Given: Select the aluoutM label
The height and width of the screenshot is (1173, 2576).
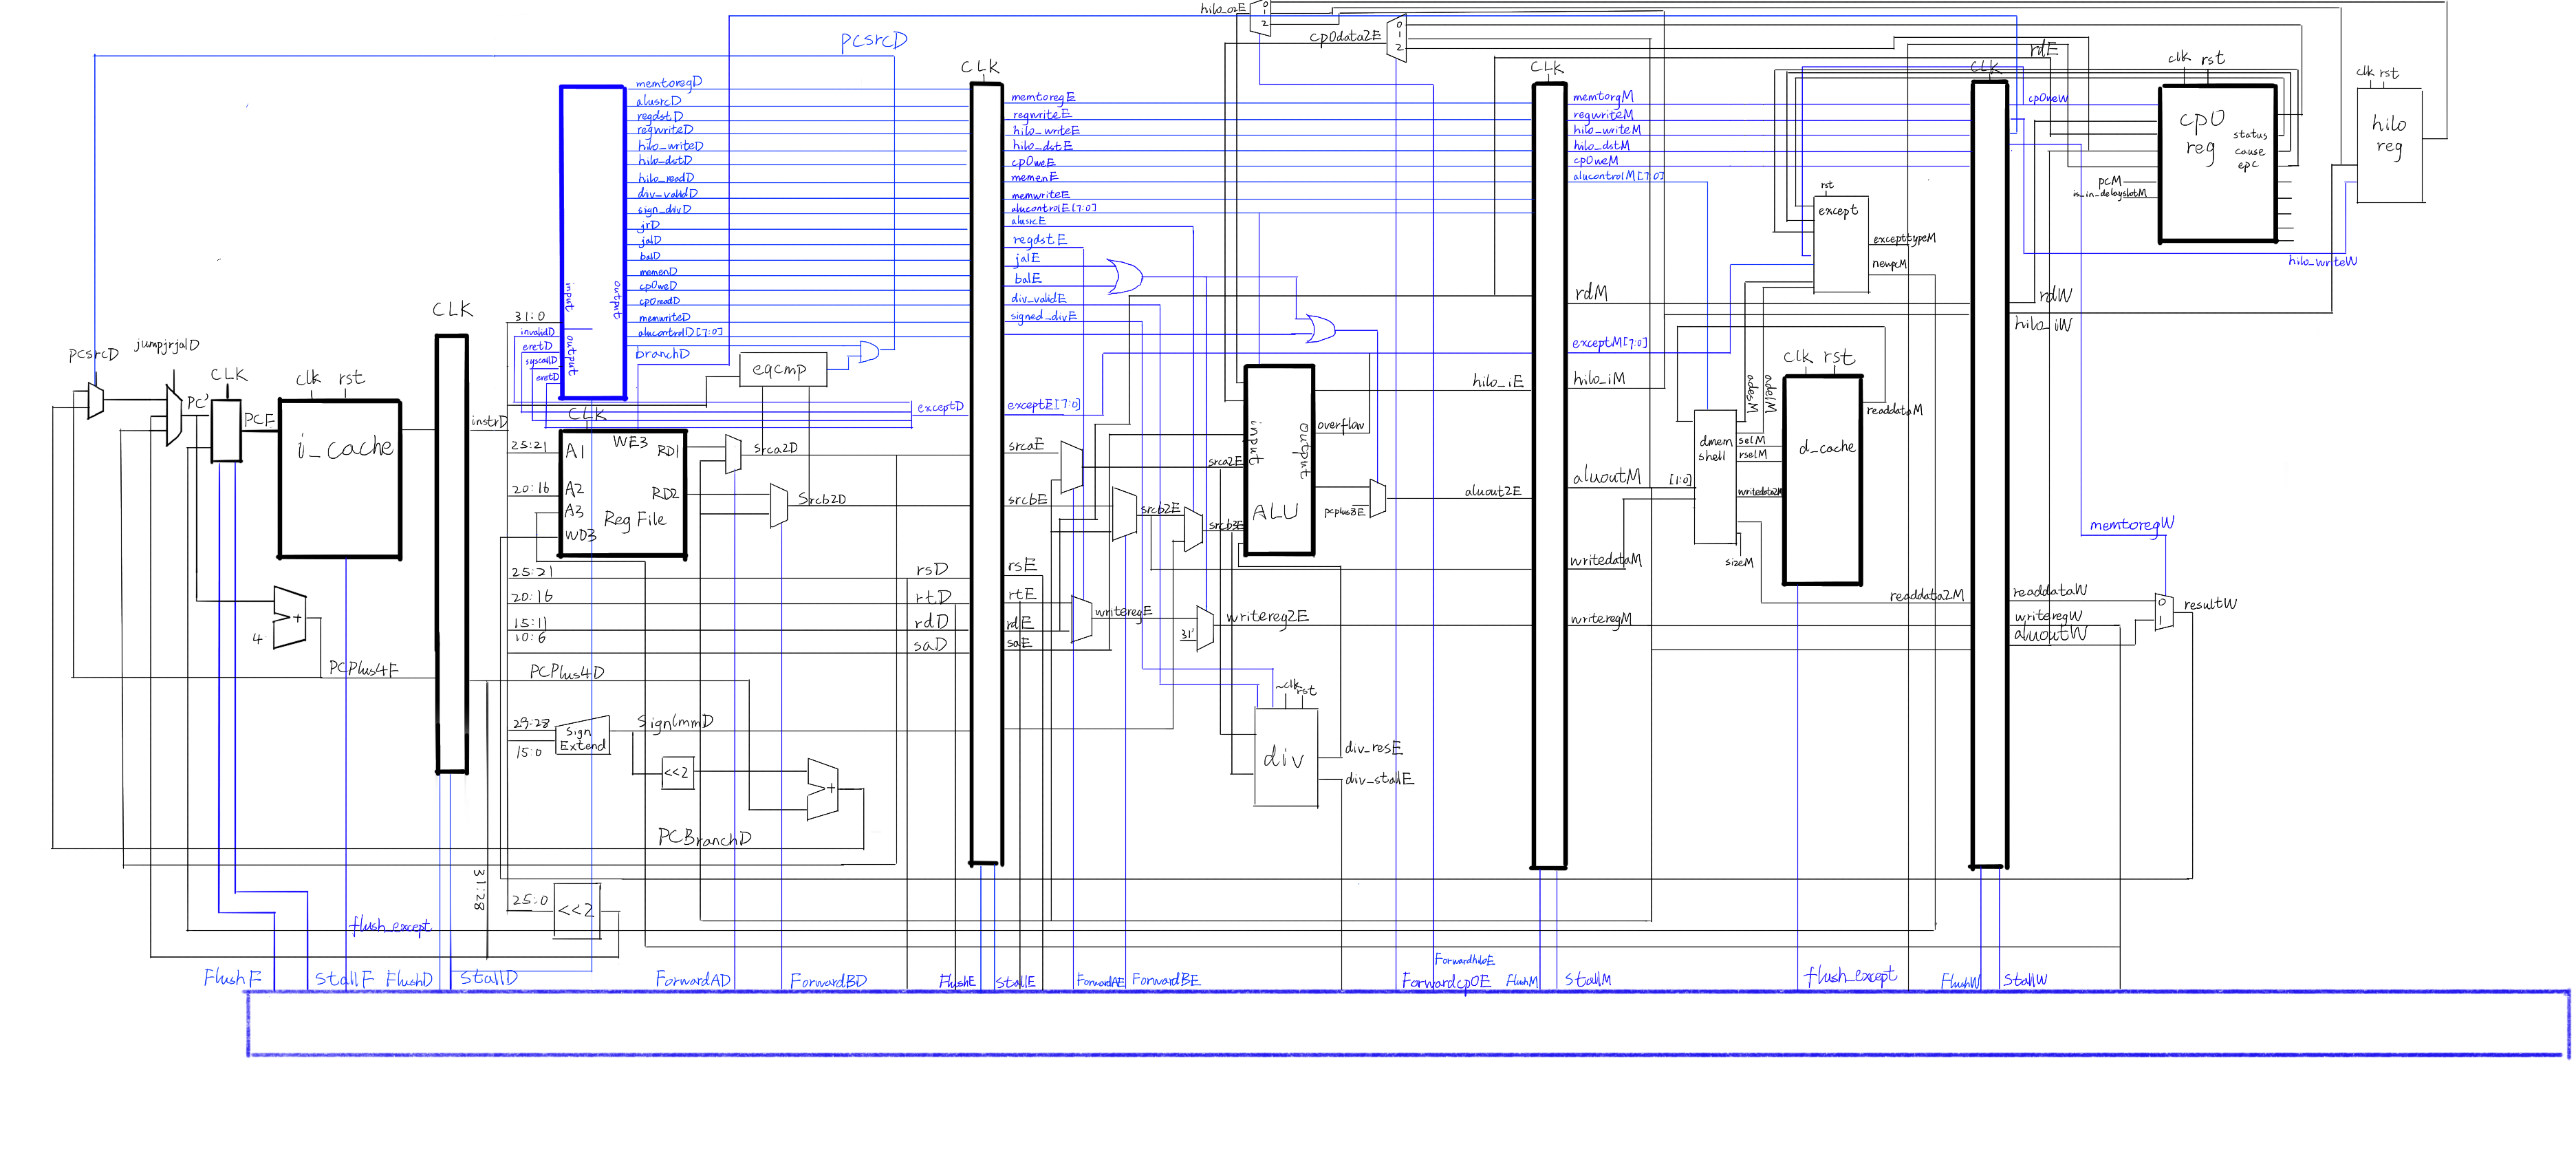Looking at the screenshot, I should tap(1607, 477).
